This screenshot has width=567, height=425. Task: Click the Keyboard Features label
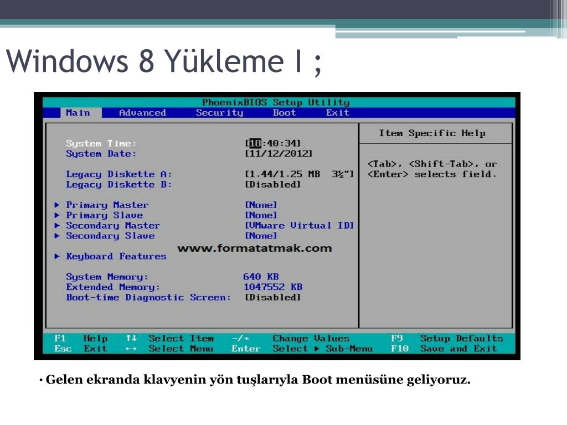point(116,256)
